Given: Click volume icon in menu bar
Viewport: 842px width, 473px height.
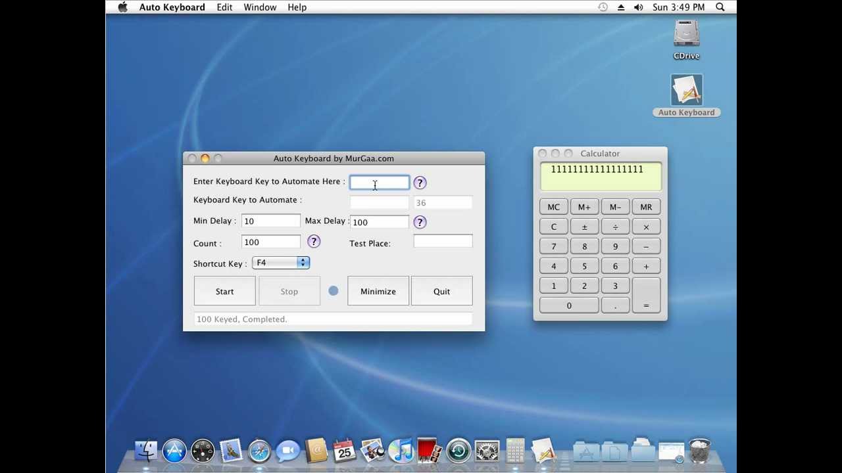Looking at the screenshot, I should click(638, 7).
